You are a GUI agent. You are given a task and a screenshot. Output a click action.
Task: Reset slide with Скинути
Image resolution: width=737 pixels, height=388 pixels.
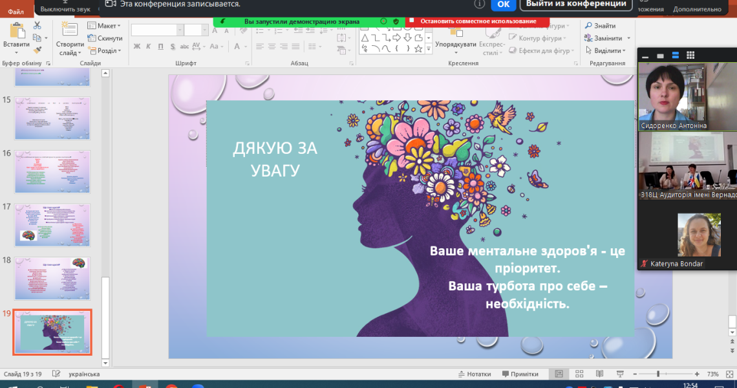pyautogui.click(x=105, y=38)
